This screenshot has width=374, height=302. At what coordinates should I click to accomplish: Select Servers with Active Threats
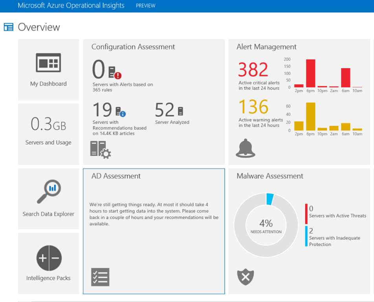coord(337,215)
